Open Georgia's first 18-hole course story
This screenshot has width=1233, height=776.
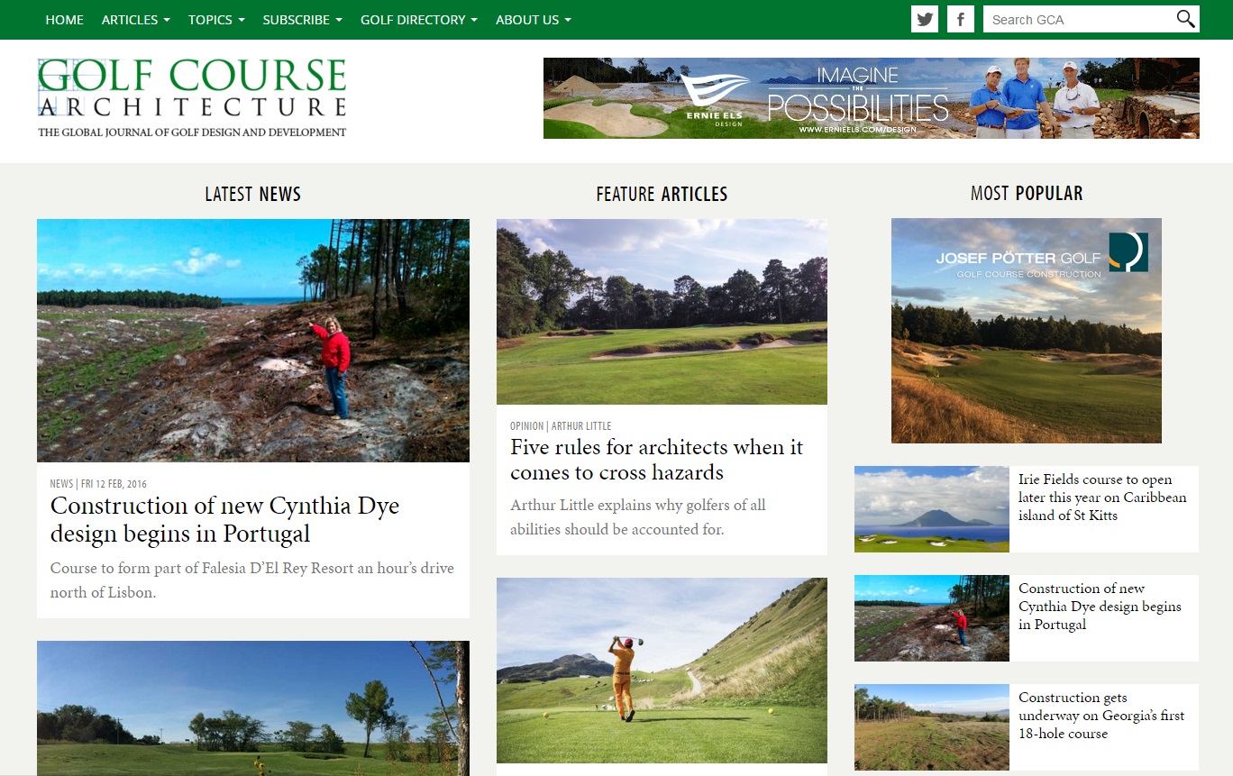click(x=1101, y=716)
